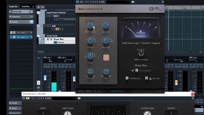Mute the Drum Bus track
204x115 pixels.
click(48, 39)
